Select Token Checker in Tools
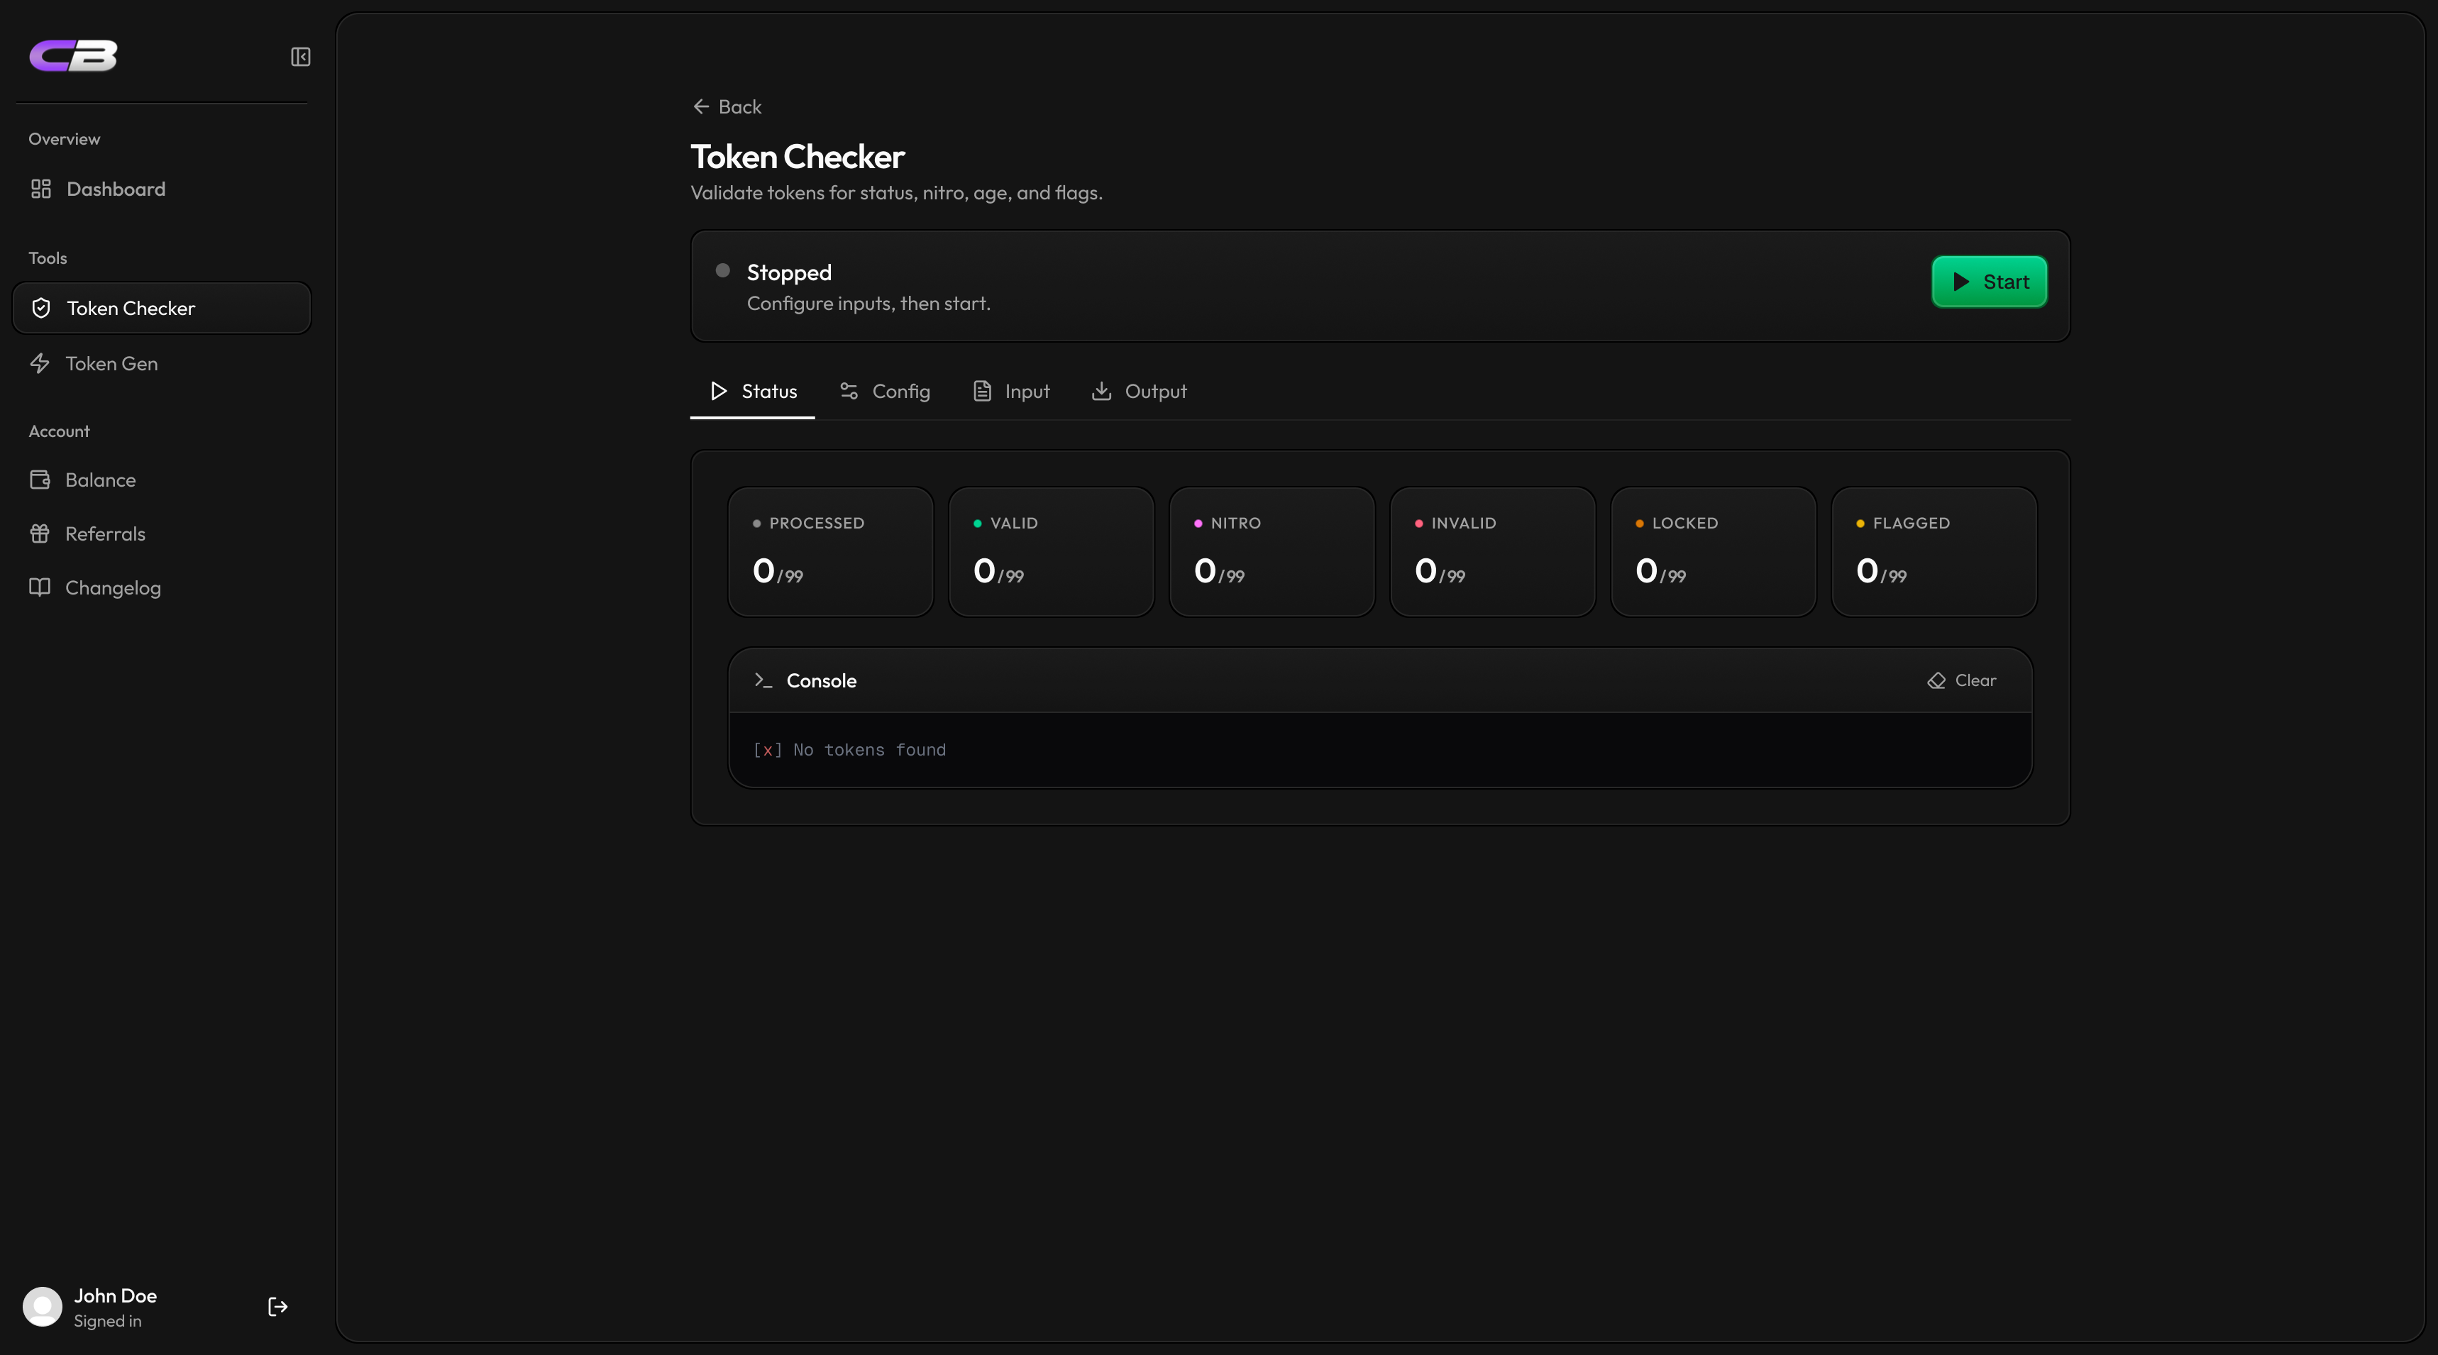The width and height of the screenshot is (2438, 1355). pos(162,309)
